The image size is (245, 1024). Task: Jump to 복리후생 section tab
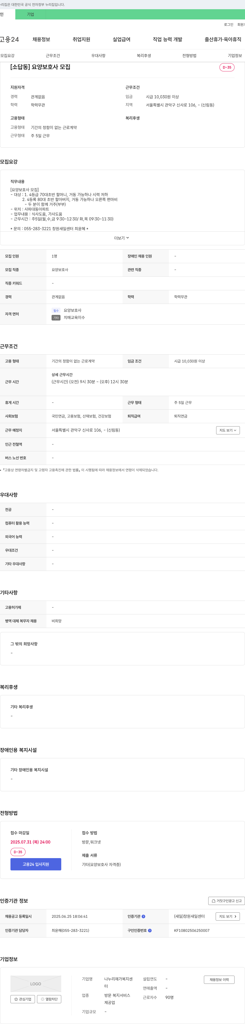(144, 56)
